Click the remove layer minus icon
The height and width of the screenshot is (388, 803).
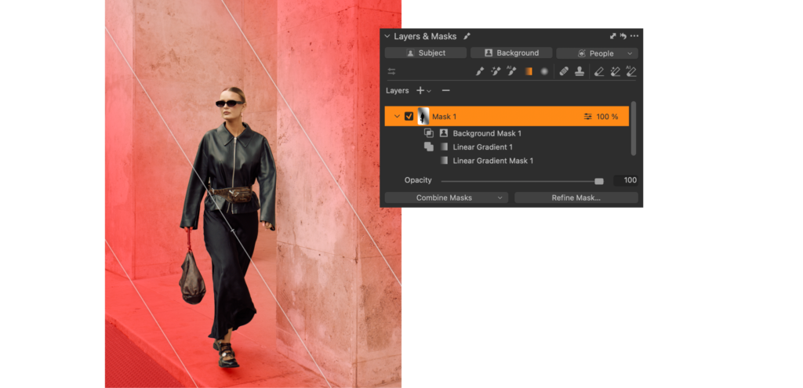445,91
